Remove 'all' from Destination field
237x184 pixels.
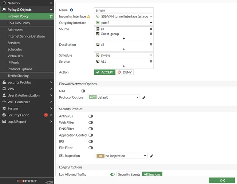click(x=151, y=45)
